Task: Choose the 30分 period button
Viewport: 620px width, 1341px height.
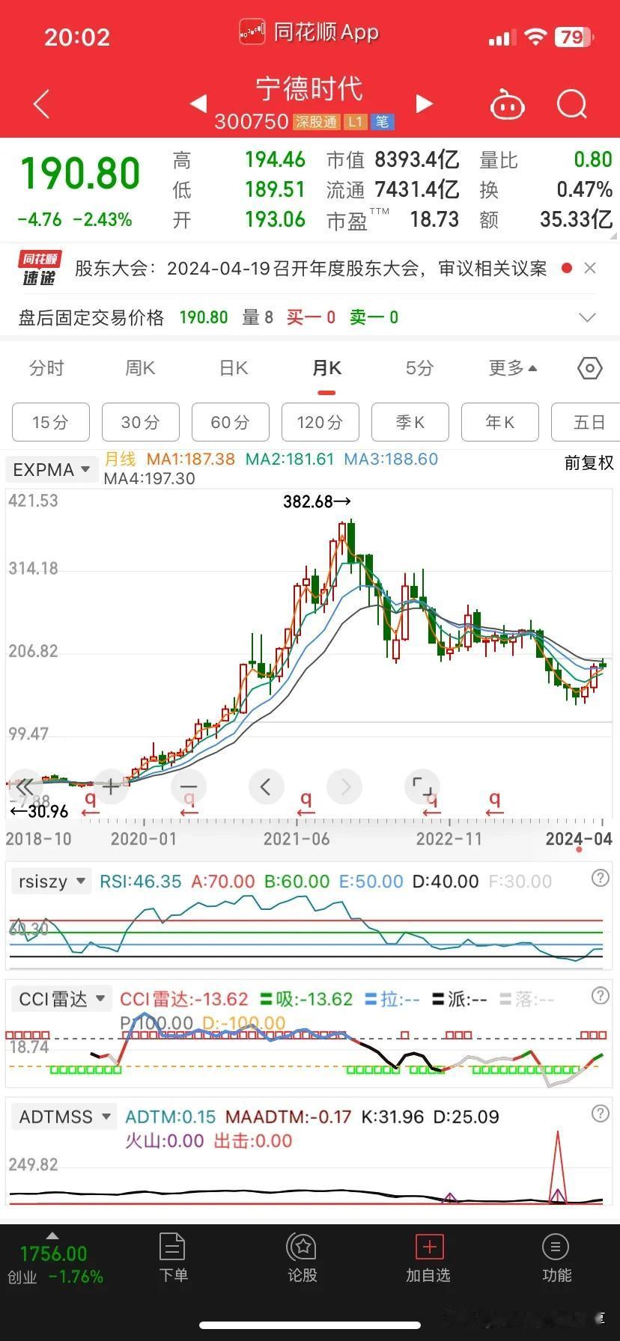Action: pos(141,422)
